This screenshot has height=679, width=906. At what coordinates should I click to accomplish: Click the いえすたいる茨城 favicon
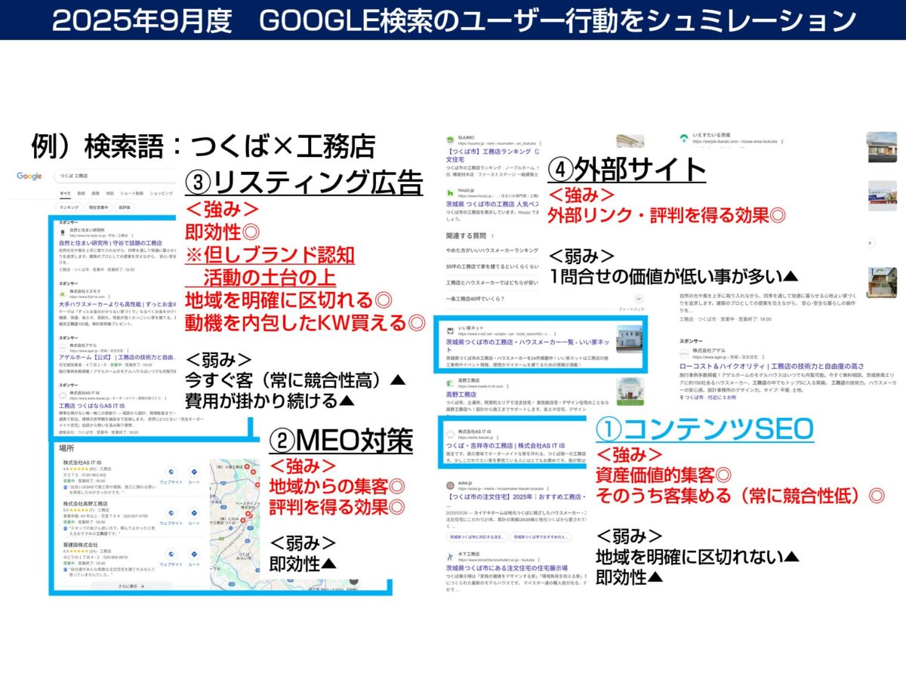pos(683,139)
